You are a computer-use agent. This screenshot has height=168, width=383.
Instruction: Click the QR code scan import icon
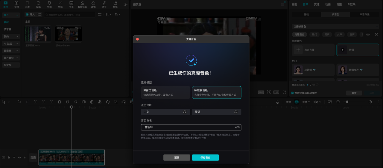pos(39,14)
